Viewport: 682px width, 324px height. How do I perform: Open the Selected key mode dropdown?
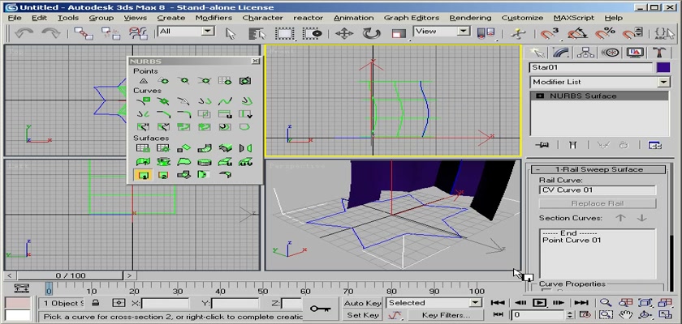[x=476, y=303]
